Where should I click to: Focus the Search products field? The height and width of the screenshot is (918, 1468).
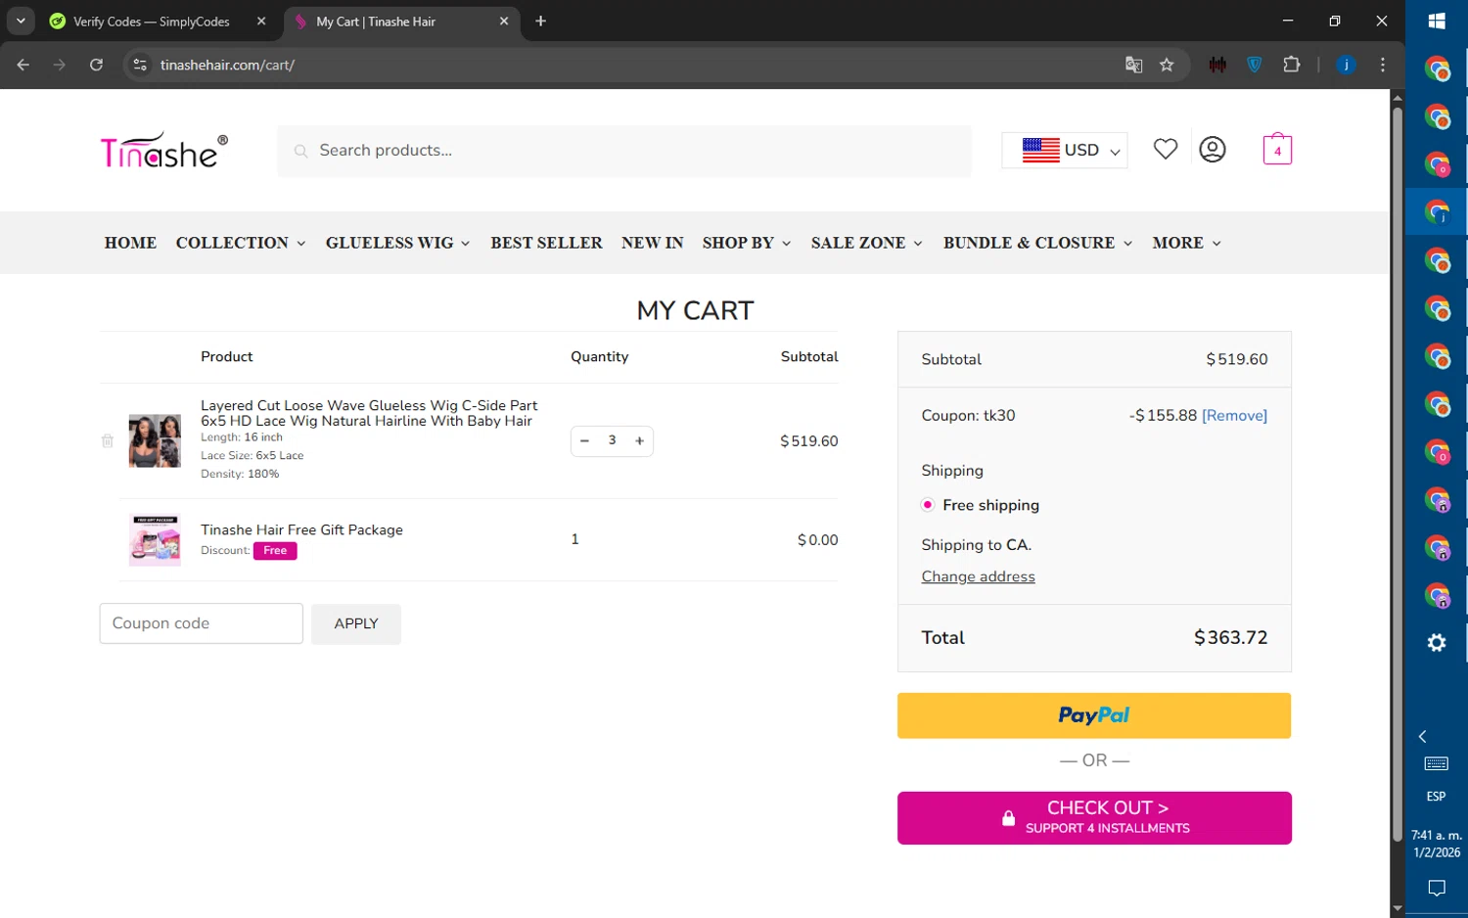coord(624,151)
